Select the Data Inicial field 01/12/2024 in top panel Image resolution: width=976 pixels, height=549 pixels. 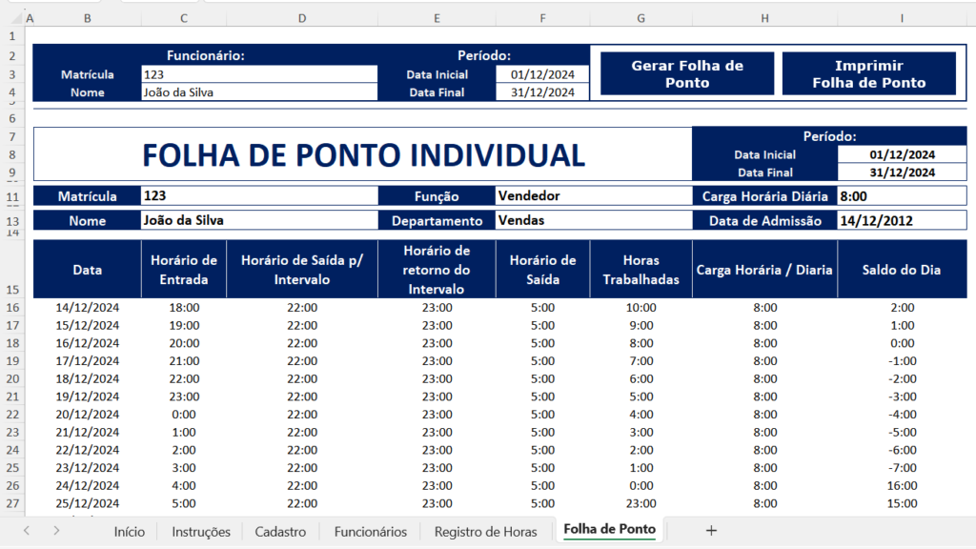[542, 74]
